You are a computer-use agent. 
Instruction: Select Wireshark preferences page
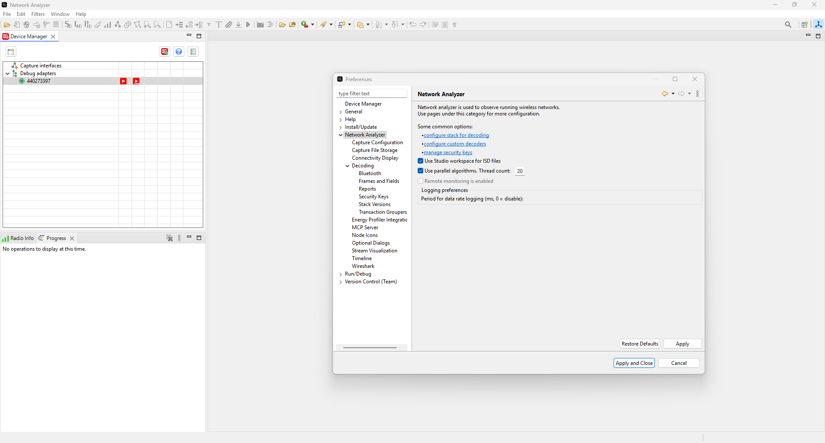363,266
